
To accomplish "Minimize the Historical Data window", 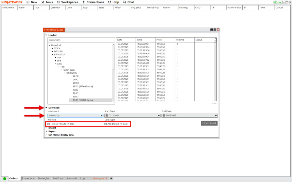I will pyautogui.click(x=212, y=30).
